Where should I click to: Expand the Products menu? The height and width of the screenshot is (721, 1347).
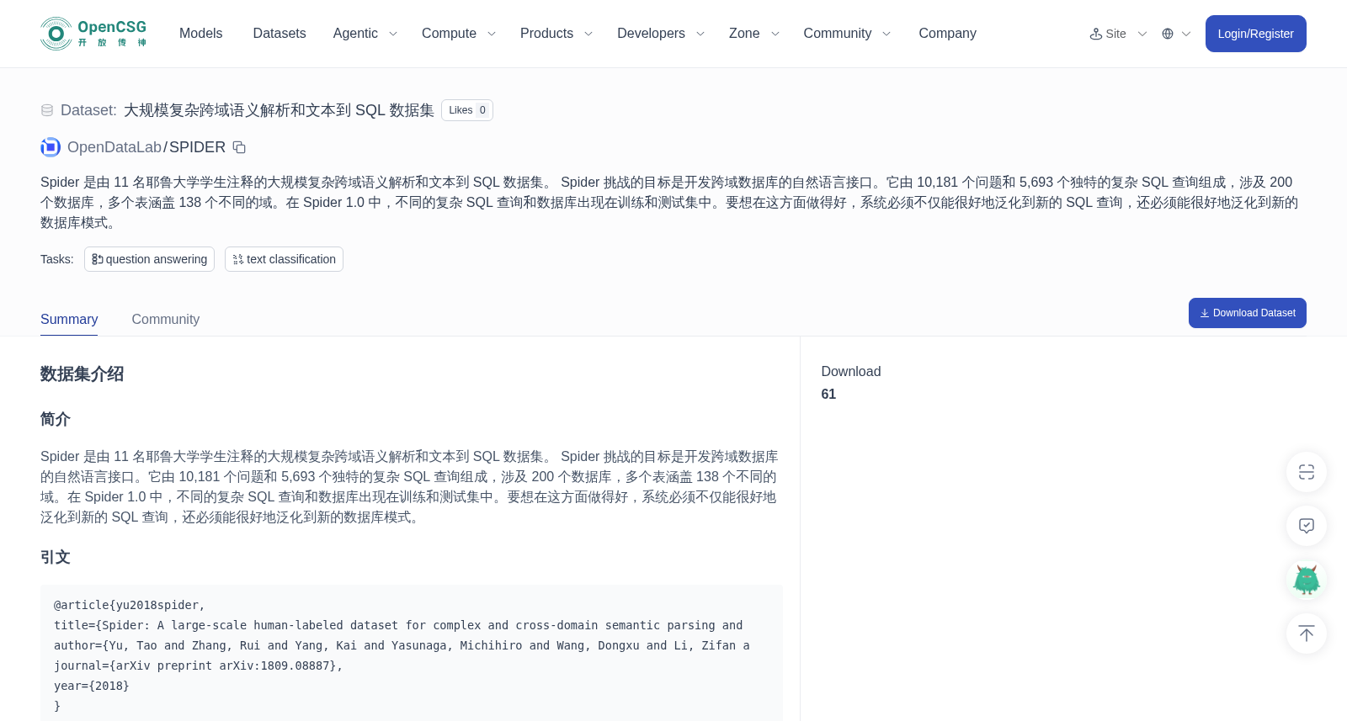[556, 34]
